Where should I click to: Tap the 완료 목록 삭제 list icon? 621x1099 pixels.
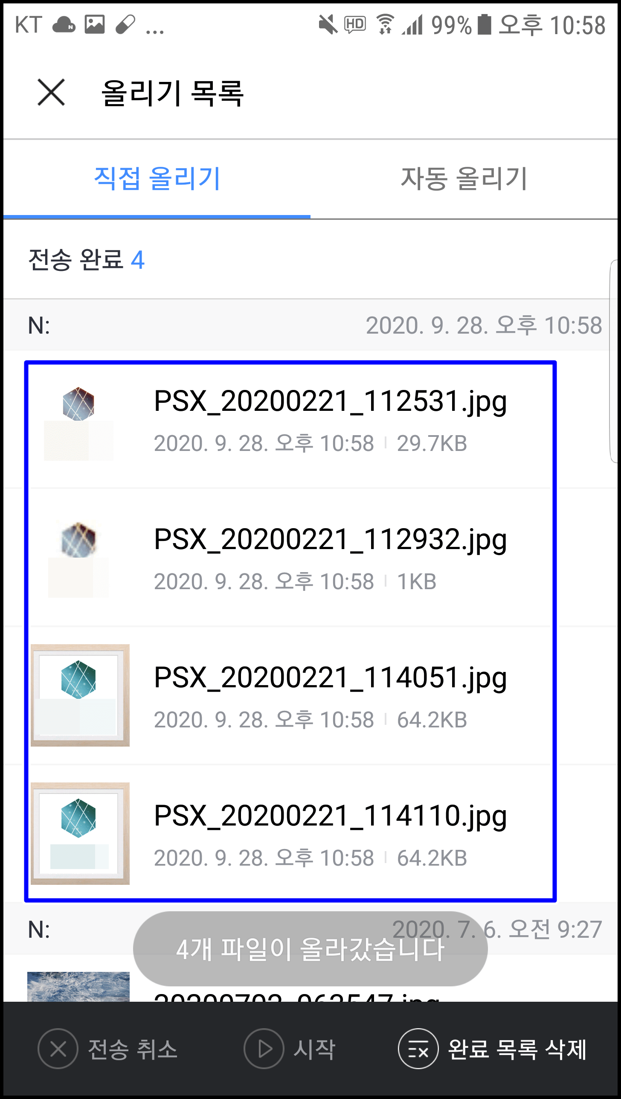[418, 1049]
